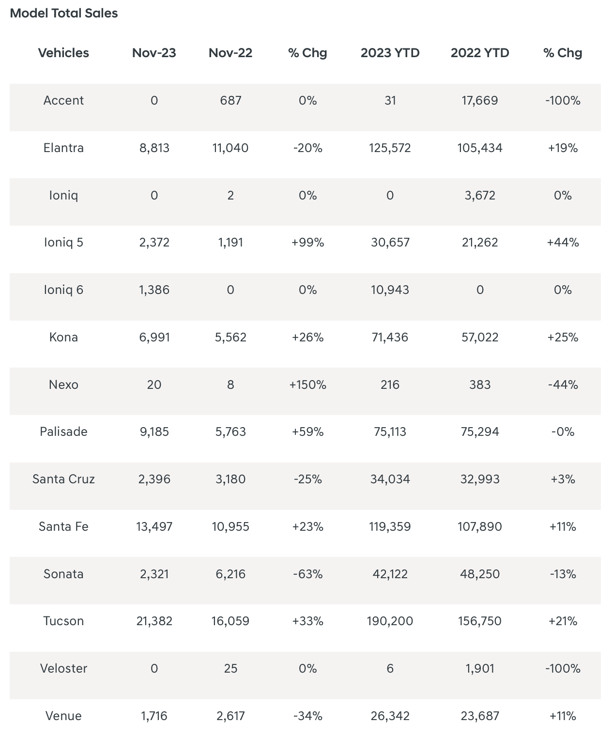Select the Venue row label
The width and height of the screenshot is (613, 738).
(63, 716)
